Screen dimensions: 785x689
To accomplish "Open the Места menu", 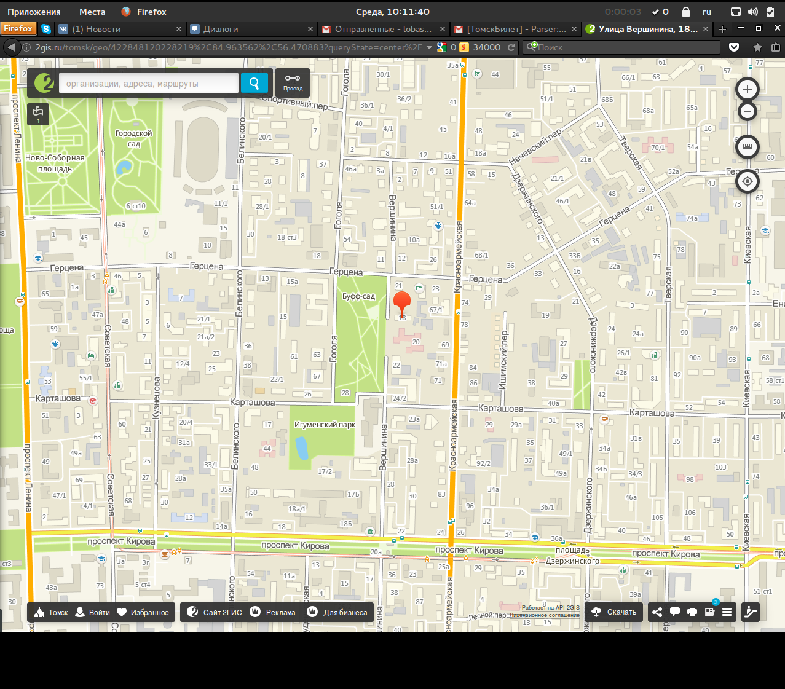I will (x=92, y=12).
